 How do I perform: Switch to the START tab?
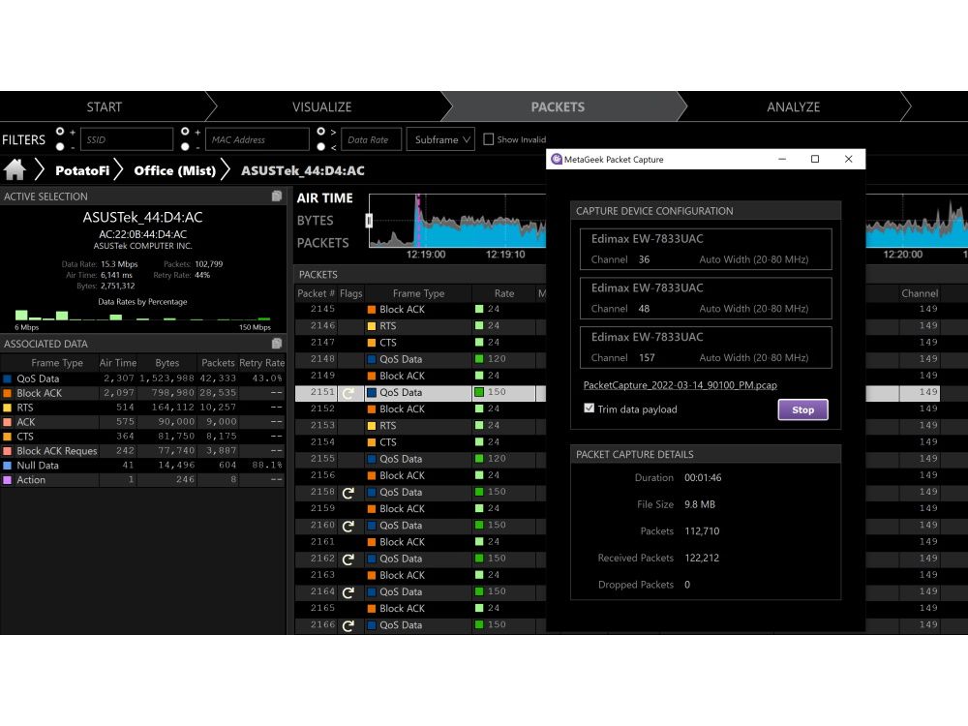(105, 106)
